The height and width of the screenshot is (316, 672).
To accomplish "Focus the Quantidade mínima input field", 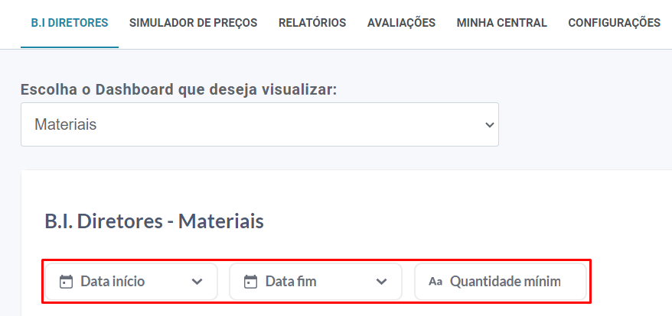I will click(x=505, y=282).
